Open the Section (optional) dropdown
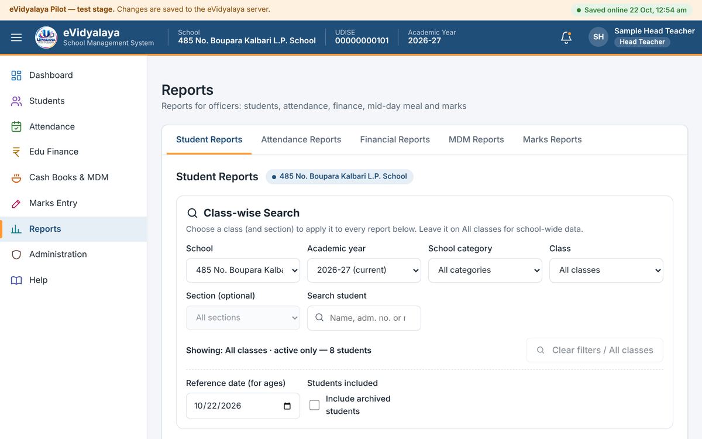The width and height of the screenshot is (702, 439). [x=243, y=318]
